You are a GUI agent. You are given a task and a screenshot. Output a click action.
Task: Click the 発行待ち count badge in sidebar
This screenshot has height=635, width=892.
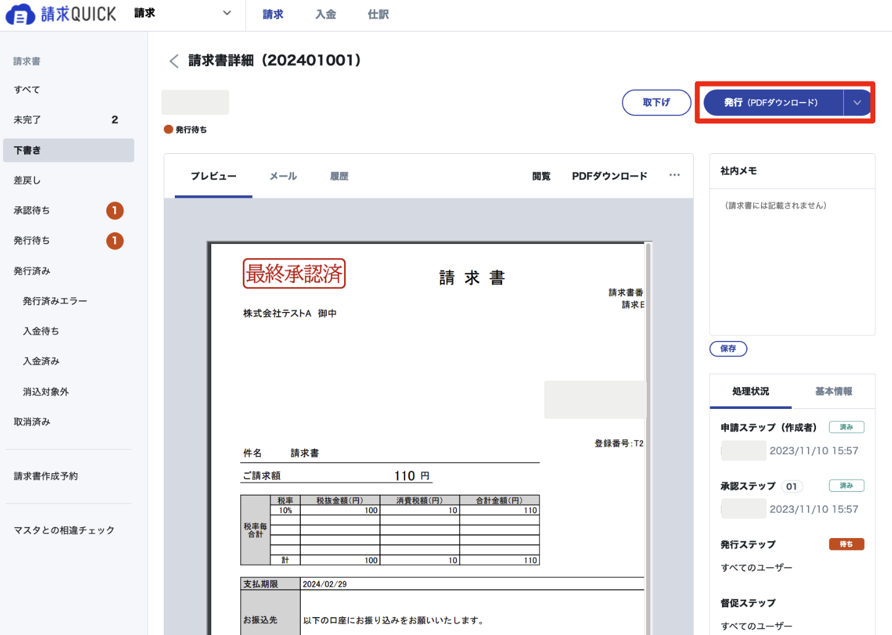(x=115, y=240)
